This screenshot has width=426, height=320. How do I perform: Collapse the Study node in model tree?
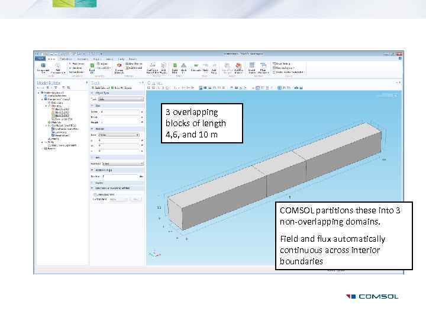[43, 142]
